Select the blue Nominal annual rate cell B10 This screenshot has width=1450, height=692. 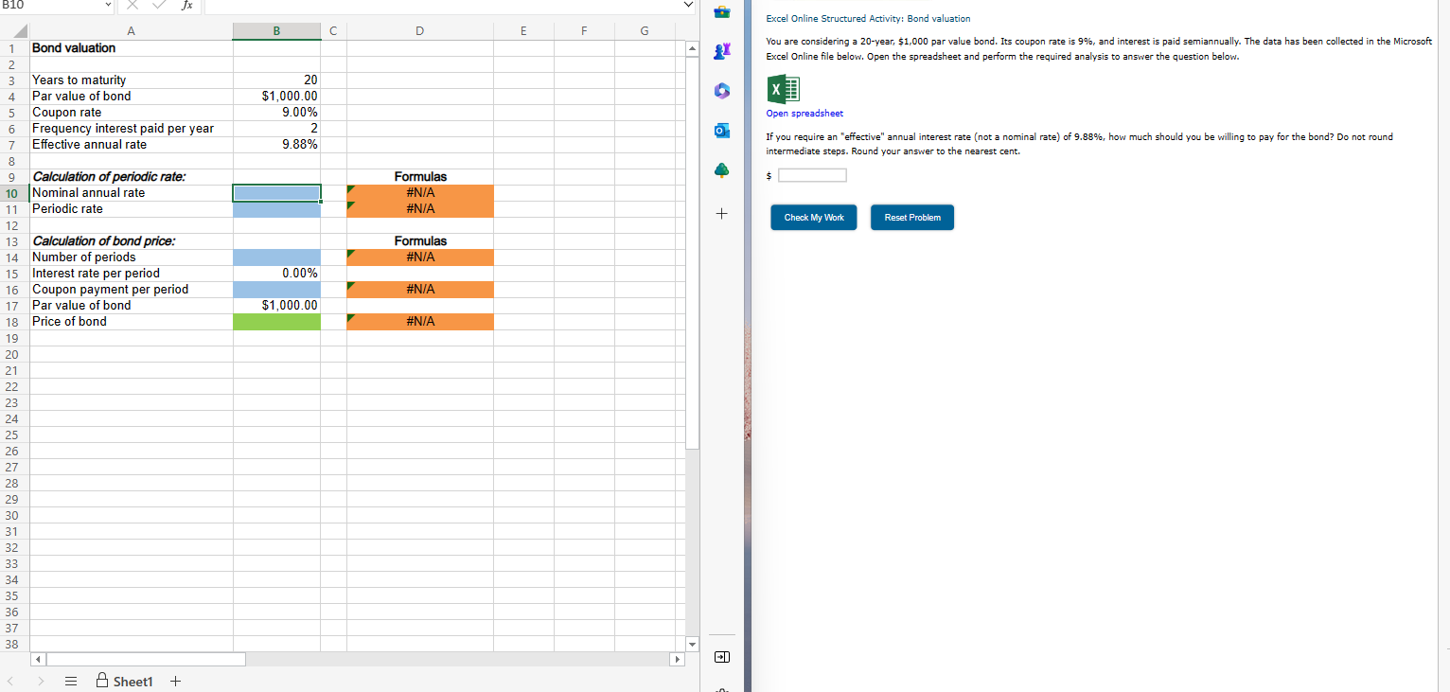point(276,193)
